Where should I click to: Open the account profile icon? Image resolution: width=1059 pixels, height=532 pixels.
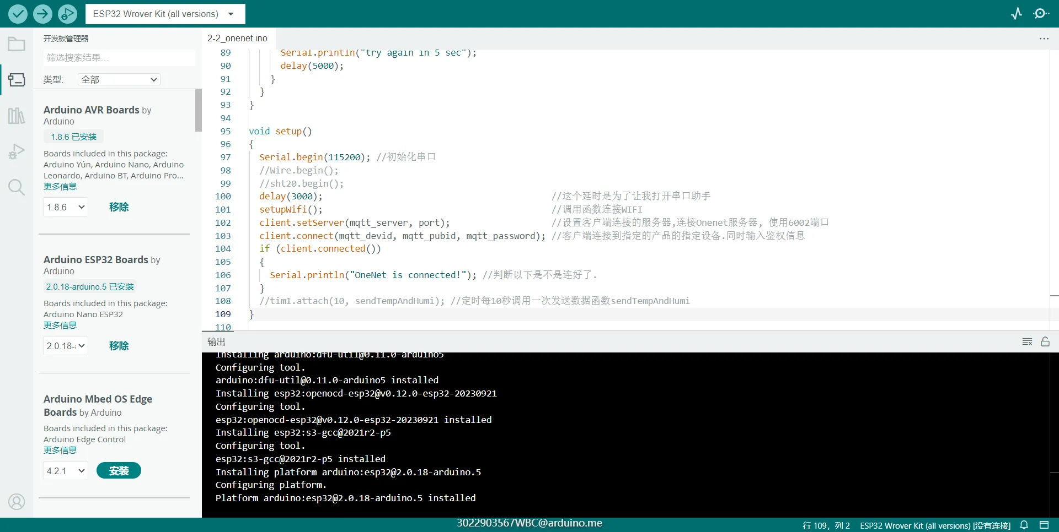[17, 502]
